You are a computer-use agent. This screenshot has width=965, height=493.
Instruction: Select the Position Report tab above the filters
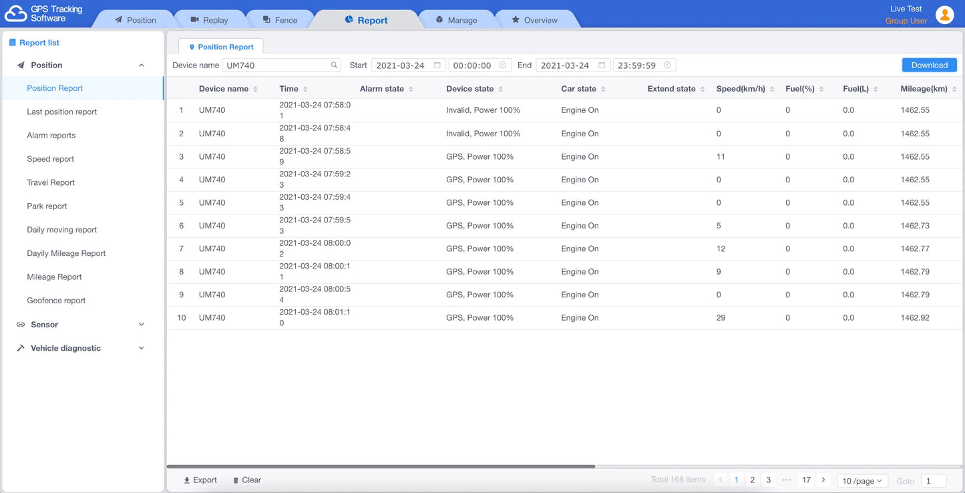[220, 46]
